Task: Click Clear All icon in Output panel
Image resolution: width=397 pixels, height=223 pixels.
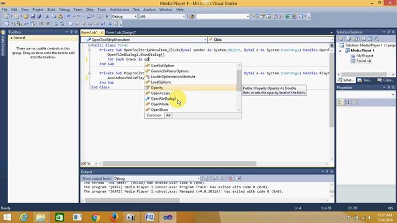Action: point(230,178)
